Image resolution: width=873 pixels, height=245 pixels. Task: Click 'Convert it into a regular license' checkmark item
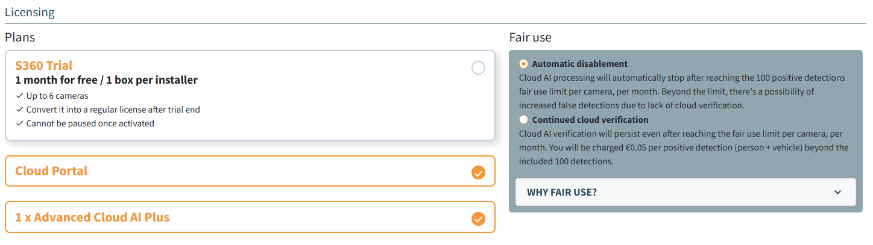pyautogui.click(x=108, y=110)
